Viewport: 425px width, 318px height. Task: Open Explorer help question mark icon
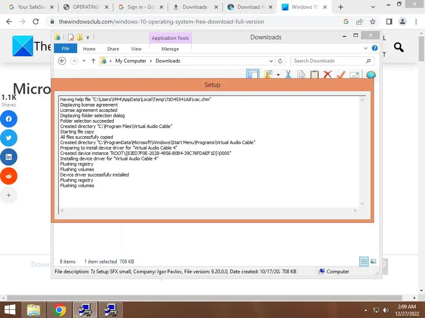pos(375,48)
